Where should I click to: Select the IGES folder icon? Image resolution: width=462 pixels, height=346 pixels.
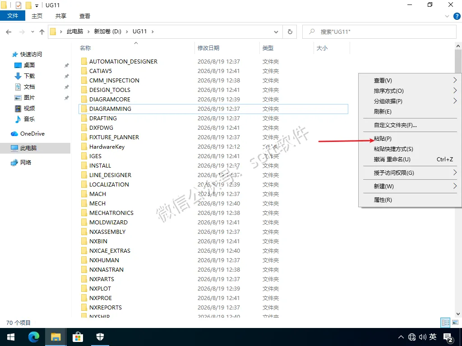(x=84, y=156)
